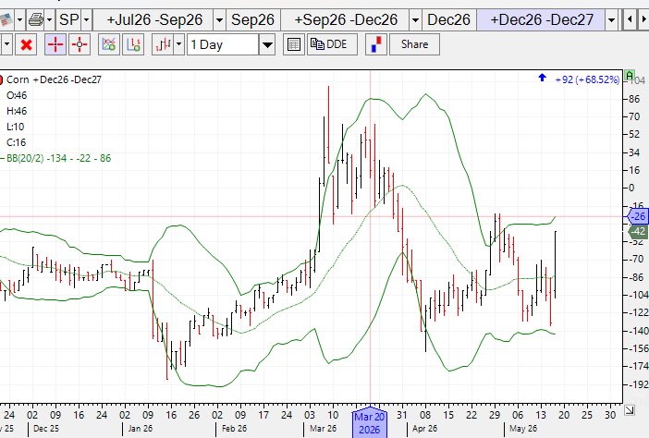
Task: Click the Corn +Dec26 -Dec27 chart title
Action: click(x=54, y=79)
